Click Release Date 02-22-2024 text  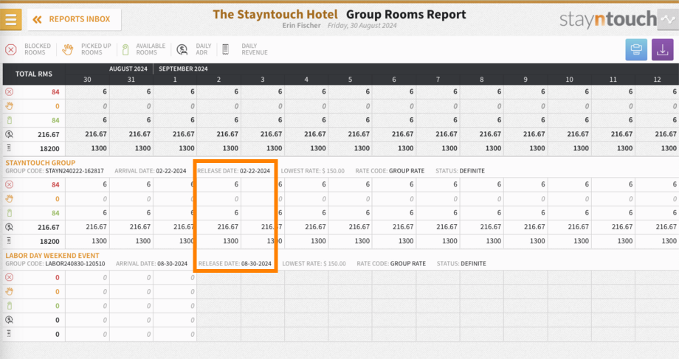(x=233, y=171)
